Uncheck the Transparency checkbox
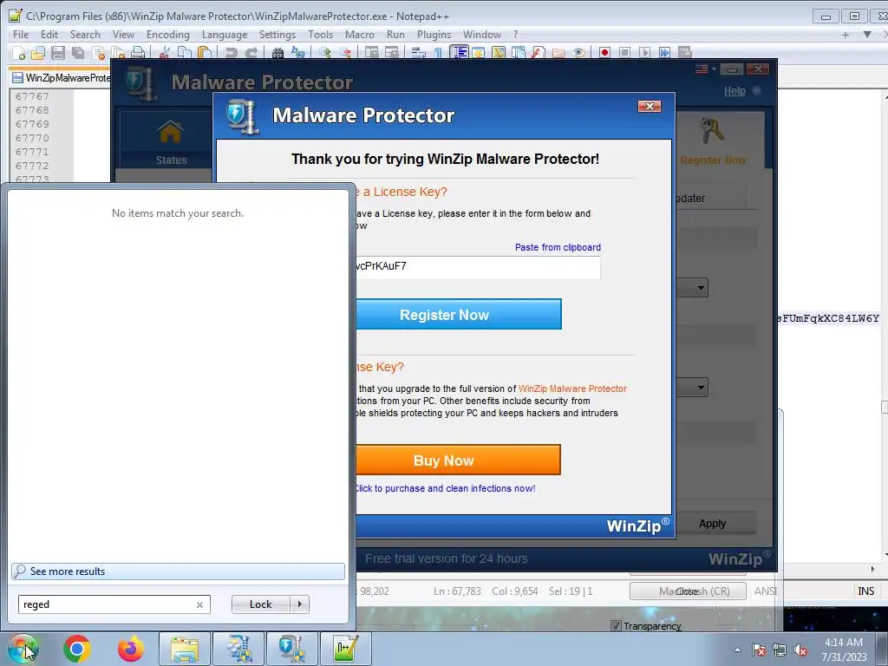Screen dimensions: 888x666 pyautogui.click(x=617, y=626)
